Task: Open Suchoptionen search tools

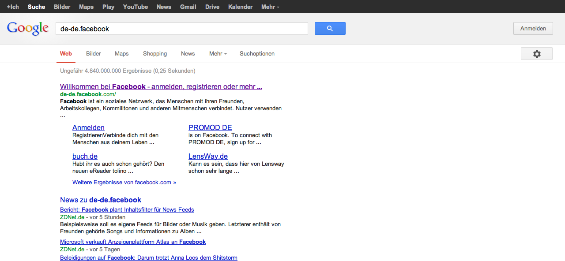Action: point(257,54)
